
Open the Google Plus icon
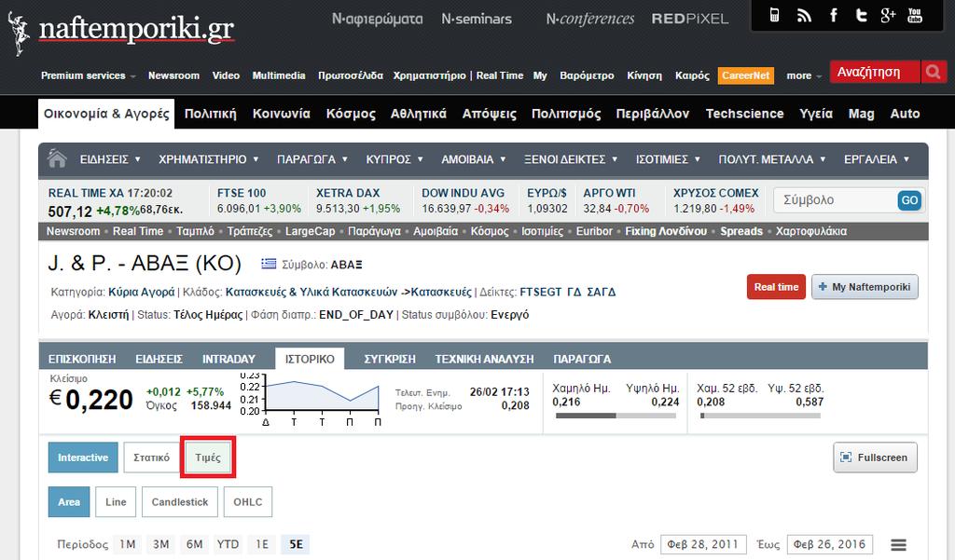point(888,15)
